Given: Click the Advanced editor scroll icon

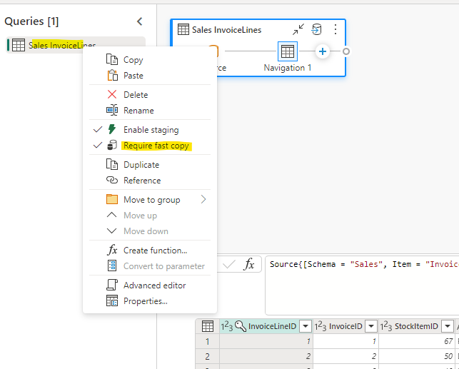Looking at the screenshot, I should coord(112,285).
